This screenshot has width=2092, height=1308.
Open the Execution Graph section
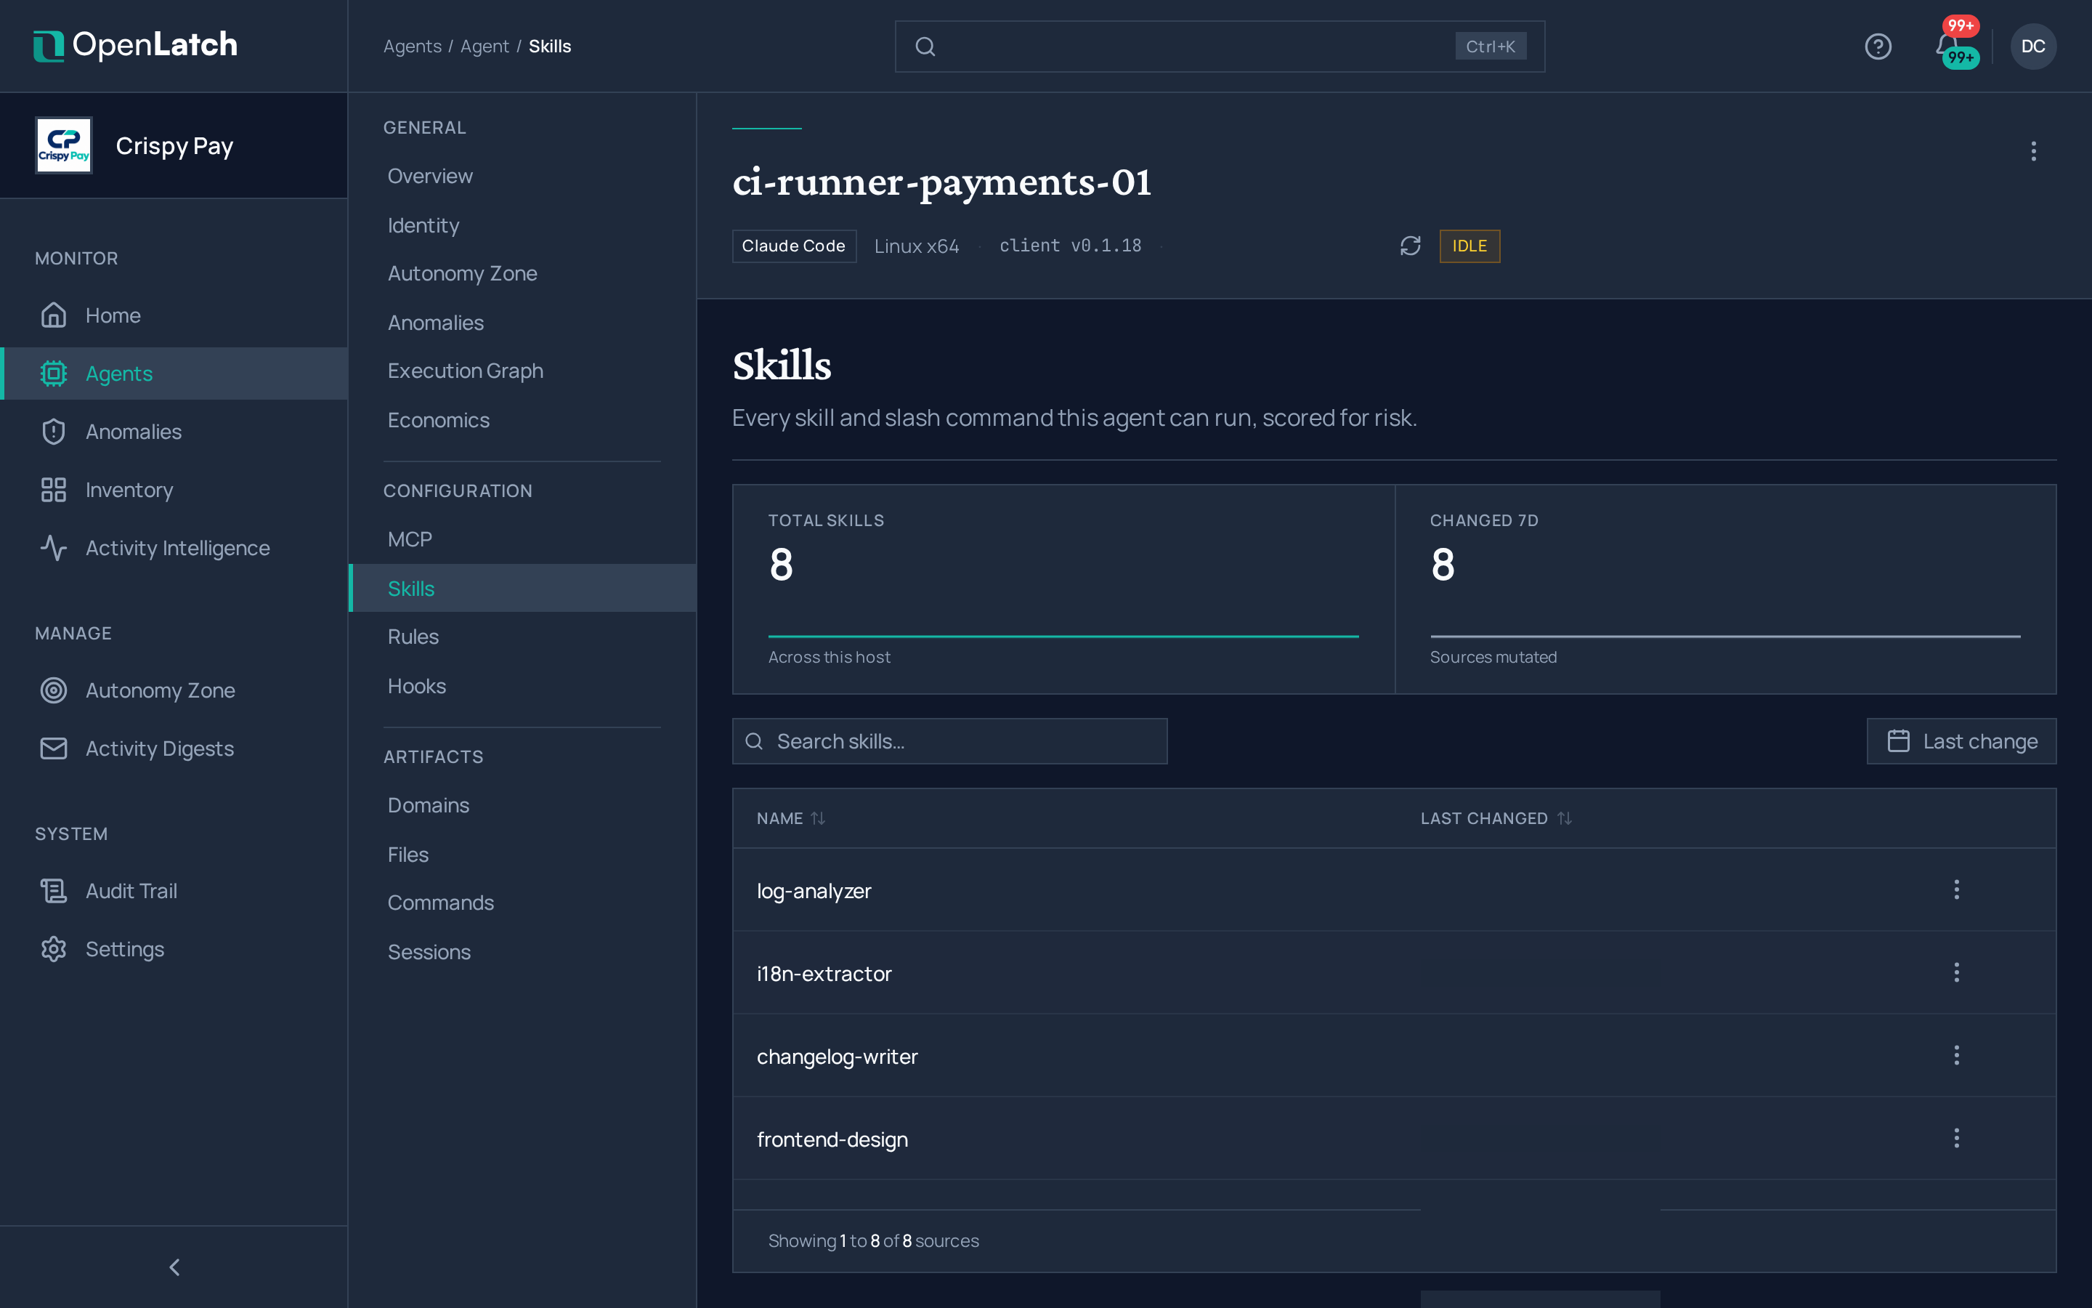522,371
